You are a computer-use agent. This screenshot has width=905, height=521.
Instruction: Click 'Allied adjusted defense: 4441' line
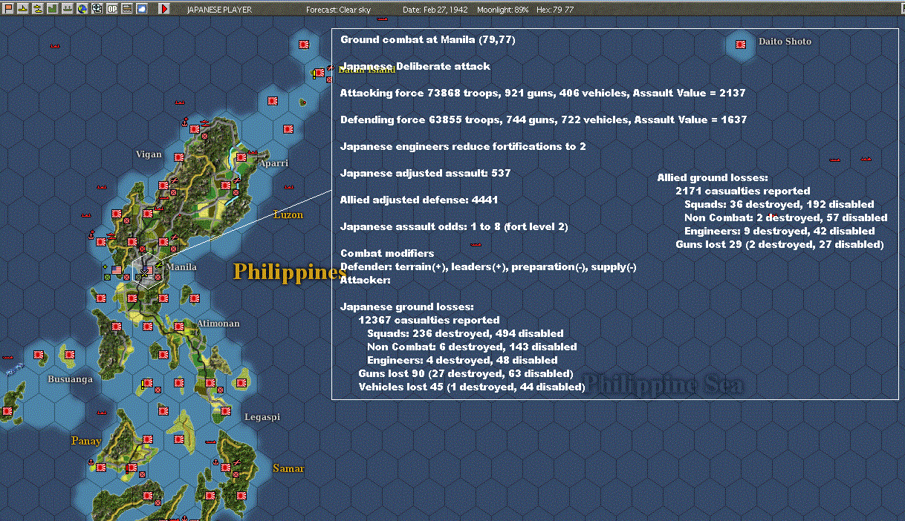(419, 200)
